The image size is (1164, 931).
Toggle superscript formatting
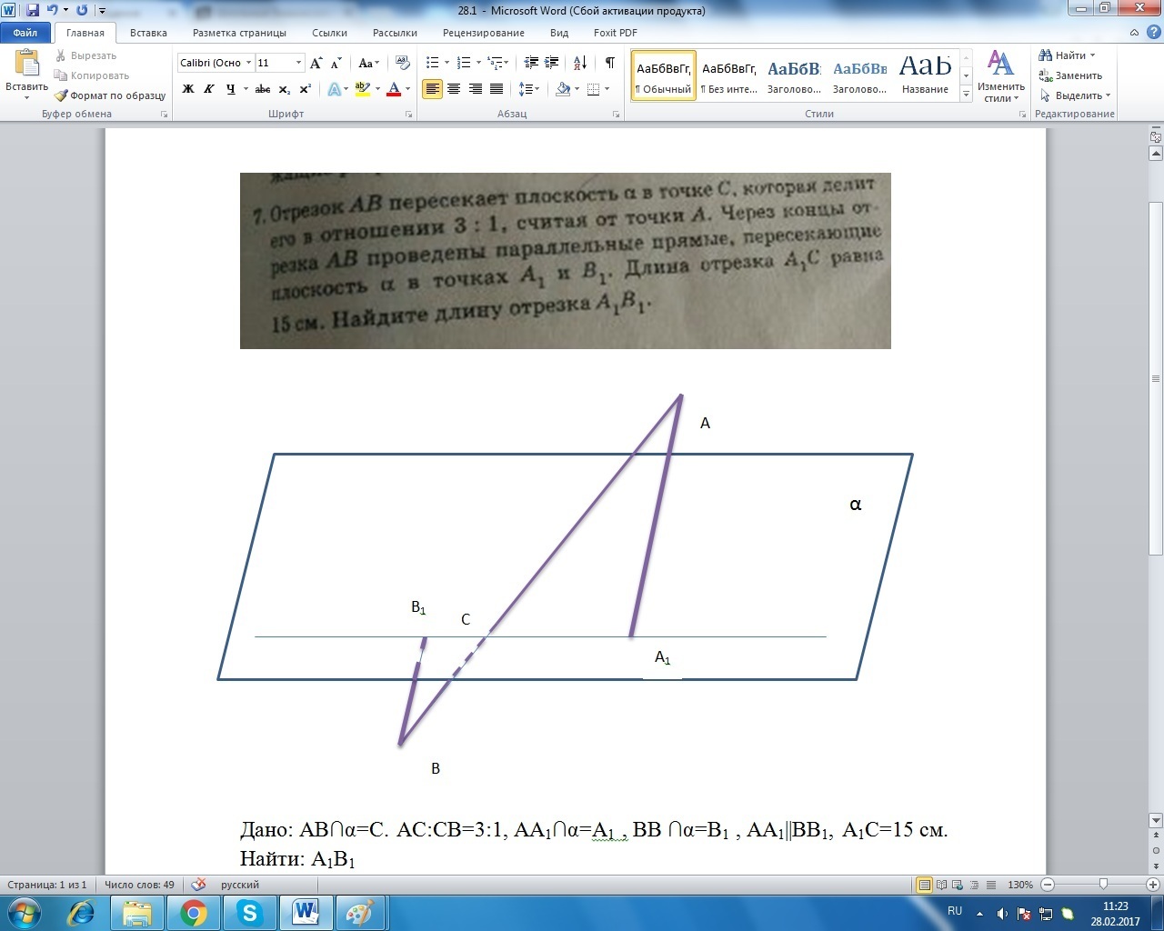coord(306,89)
